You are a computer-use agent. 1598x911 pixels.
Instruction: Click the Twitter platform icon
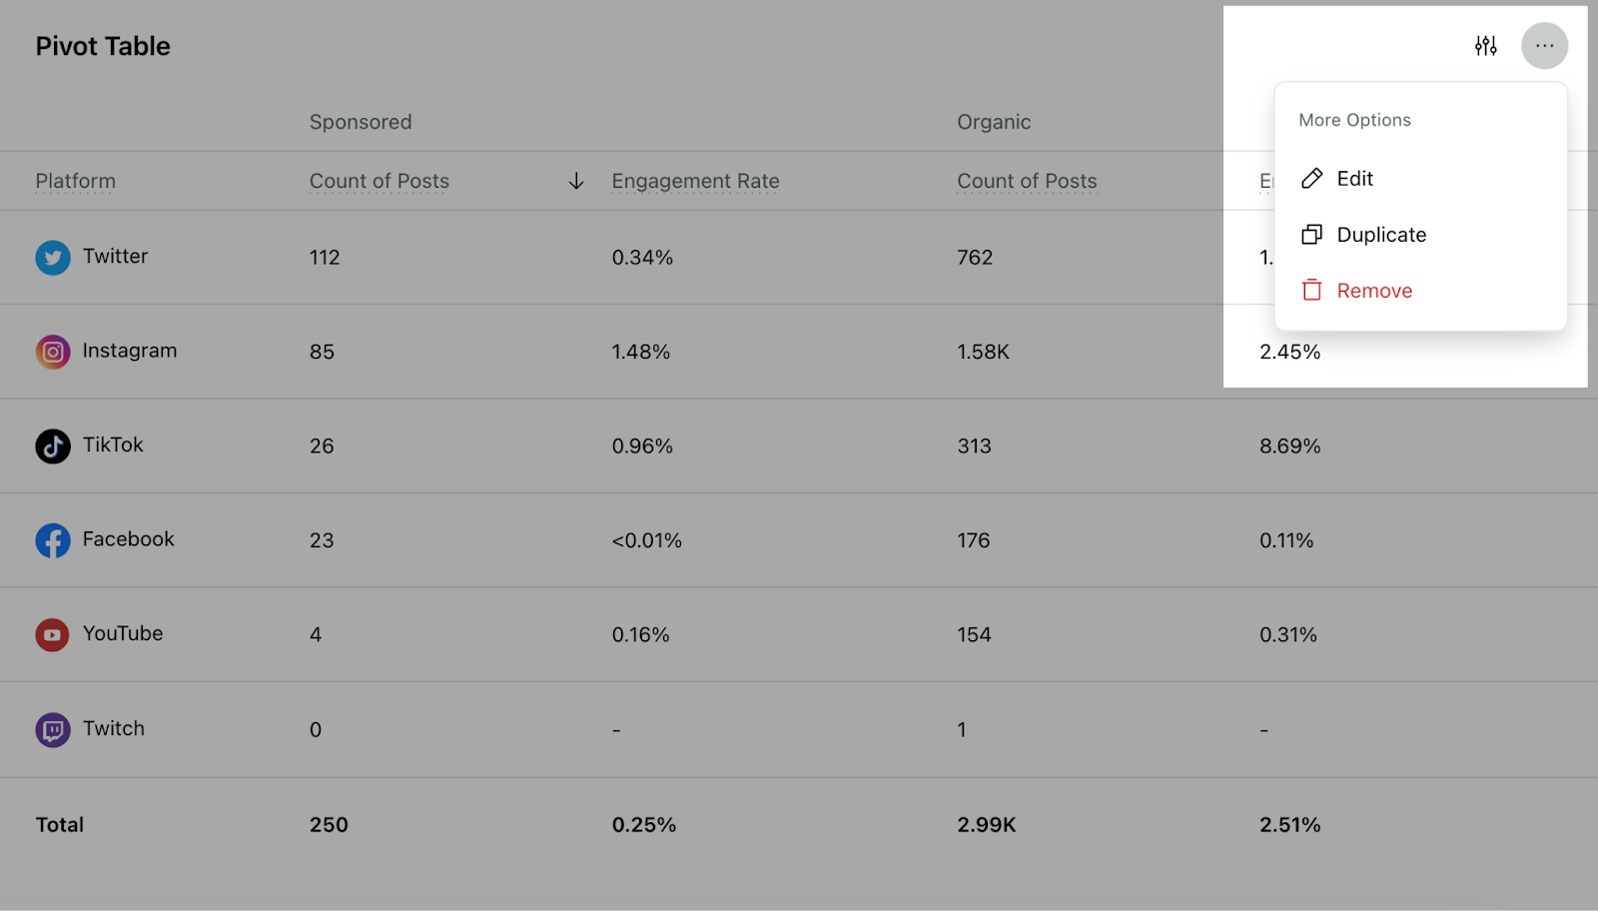click(x=53, y=258)
